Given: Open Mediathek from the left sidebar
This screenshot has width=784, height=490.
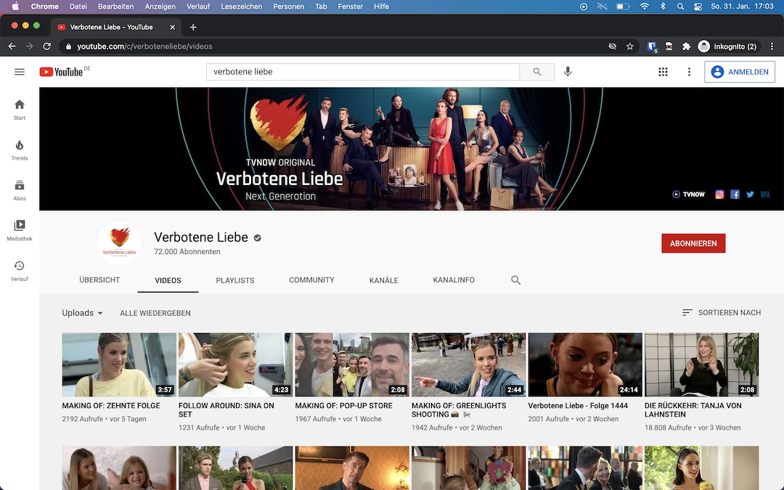Looking at the screenshot, I should (19, 228).
